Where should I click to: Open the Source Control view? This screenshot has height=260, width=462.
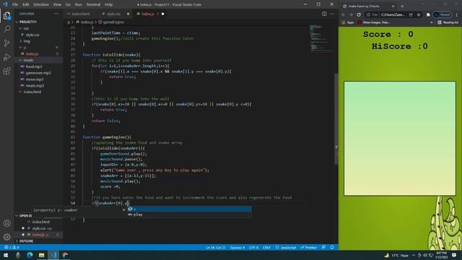point(6,43)
